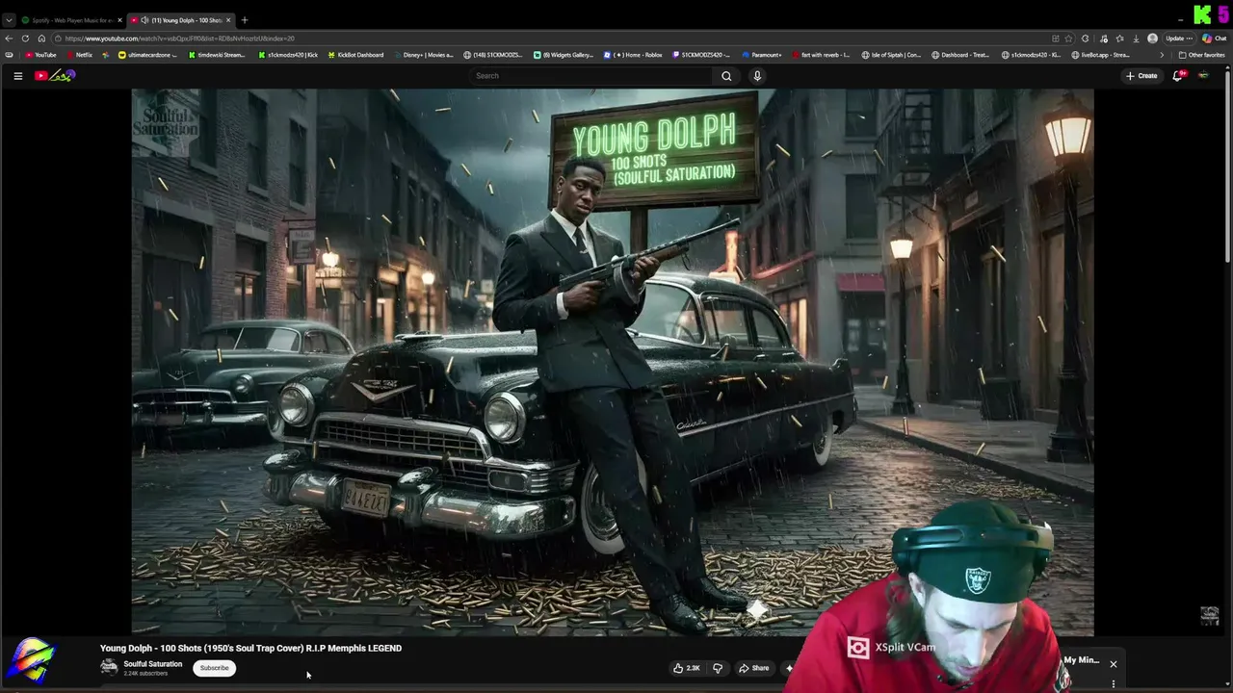Select the Young Dolph - 100 Shots tab
Viewport: 1233px width, 693px height.
pyautogui.click(x=181, y=20)
